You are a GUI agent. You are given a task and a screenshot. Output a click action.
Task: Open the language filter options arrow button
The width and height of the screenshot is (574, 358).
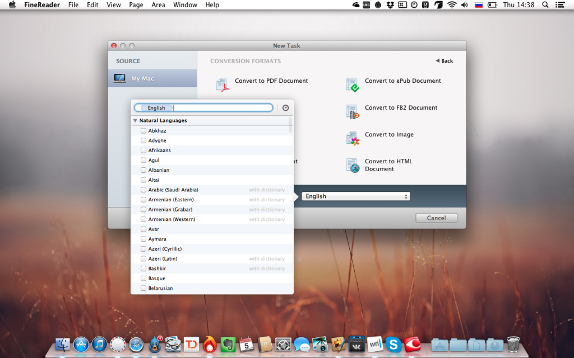click(285, 108)
